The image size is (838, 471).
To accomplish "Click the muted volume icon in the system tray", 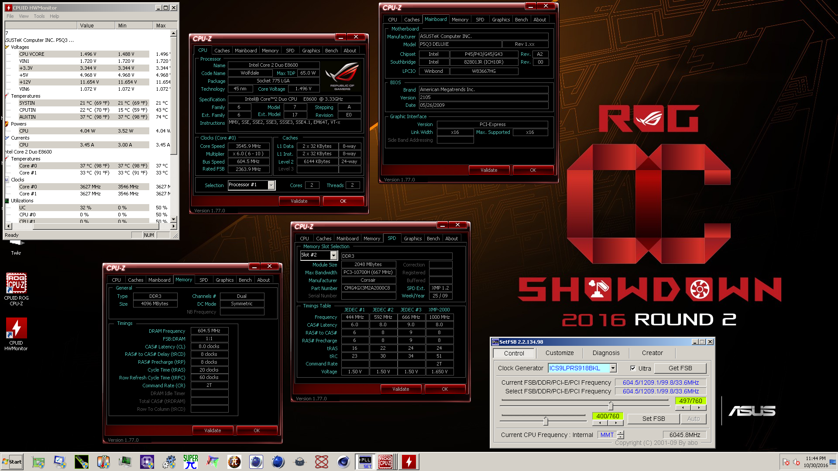I will point(797,462).
